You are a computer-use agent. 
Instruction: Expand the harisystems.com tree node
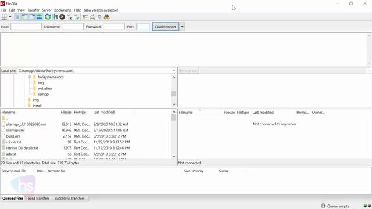(x=30, y=77)
